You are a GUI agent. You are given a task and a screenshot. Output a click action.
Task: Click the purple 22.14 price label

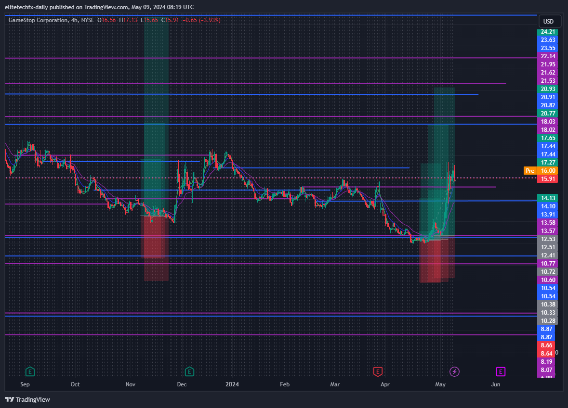[x=548, y=56]
